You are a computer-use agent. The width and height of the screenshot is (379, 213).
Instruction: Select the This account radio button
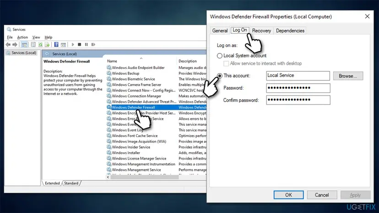point(219,76)
